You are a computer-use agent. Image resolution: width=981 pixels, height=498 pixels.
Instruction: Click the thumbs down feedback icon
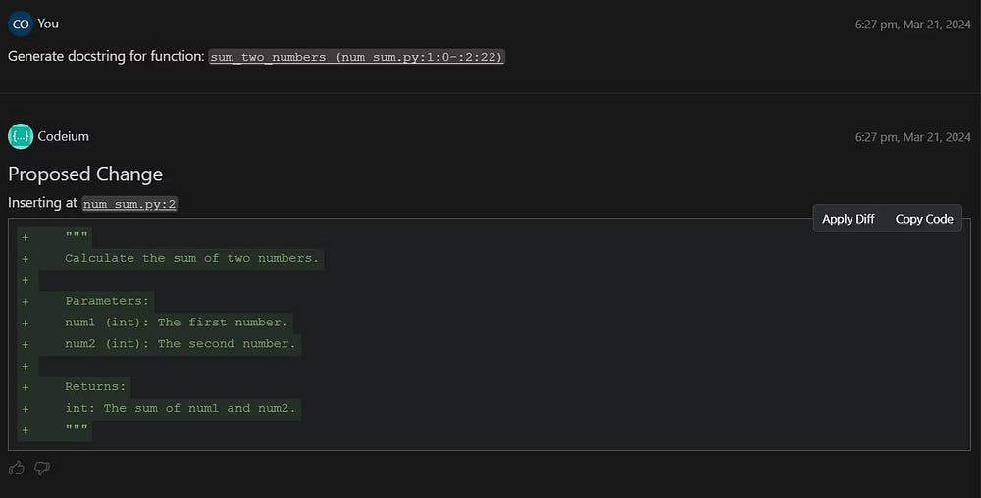42,468
